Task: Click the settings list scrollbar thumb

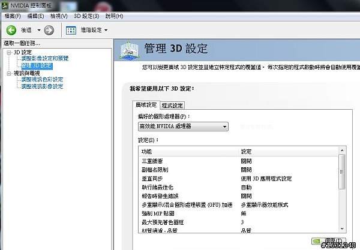Action: (342, 172)
